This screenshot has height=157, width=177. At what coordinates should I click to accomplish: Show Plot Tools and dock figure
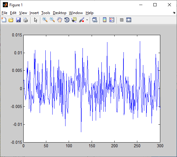[129, 20]
